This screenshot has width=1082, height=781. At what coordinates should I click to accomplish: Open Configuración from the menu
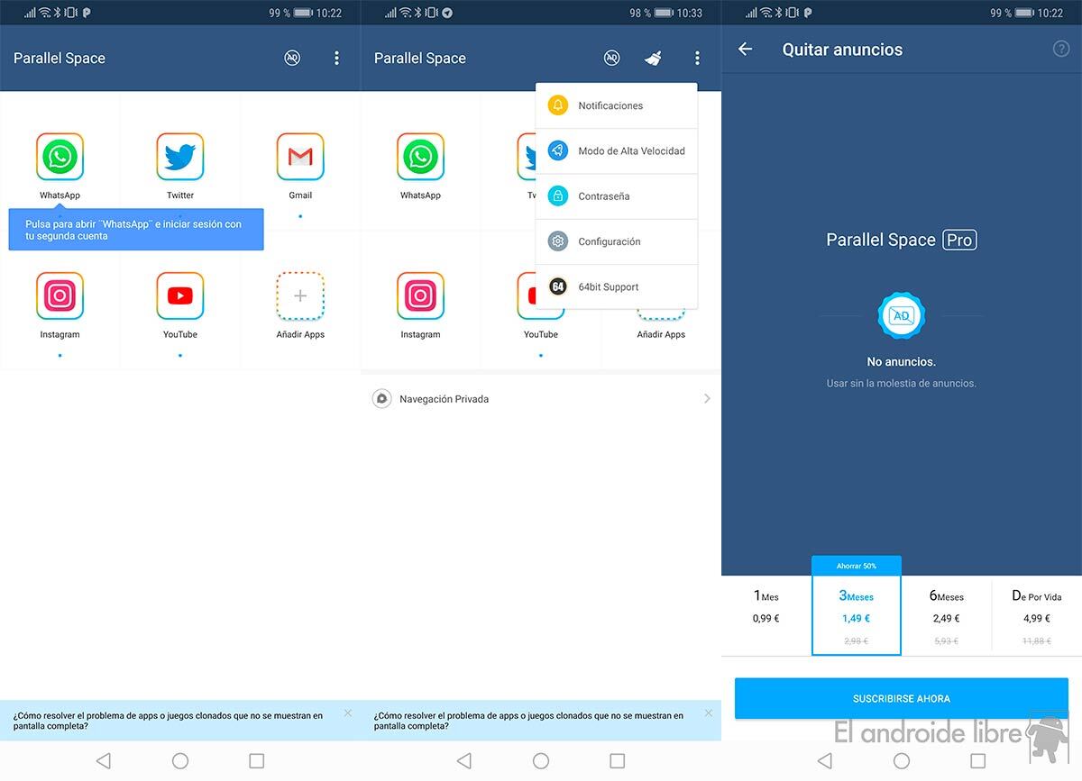click(617, 241)
